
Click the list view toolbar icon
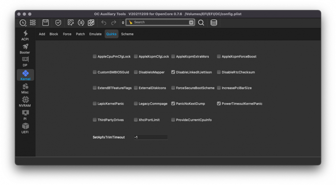33,23
